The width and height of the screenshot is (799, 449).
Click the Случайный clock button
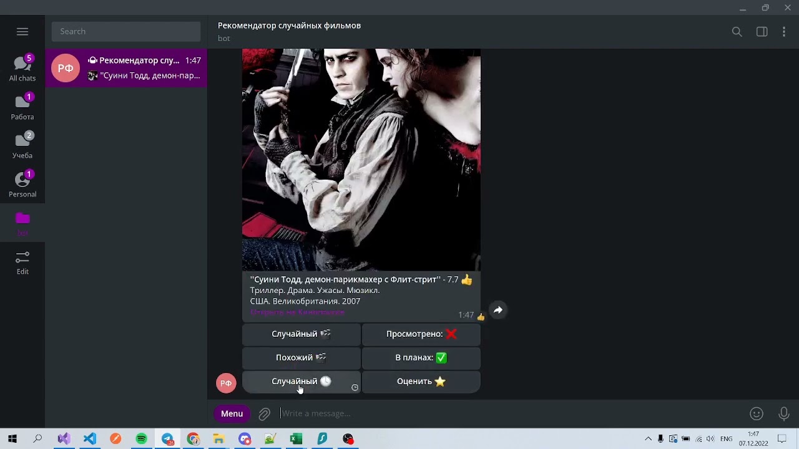pyautogui.click(x=301, y=381)
